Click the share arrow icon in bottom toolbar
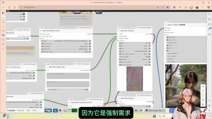This screenshot has height=119, width=212. (x=141, y=110)
